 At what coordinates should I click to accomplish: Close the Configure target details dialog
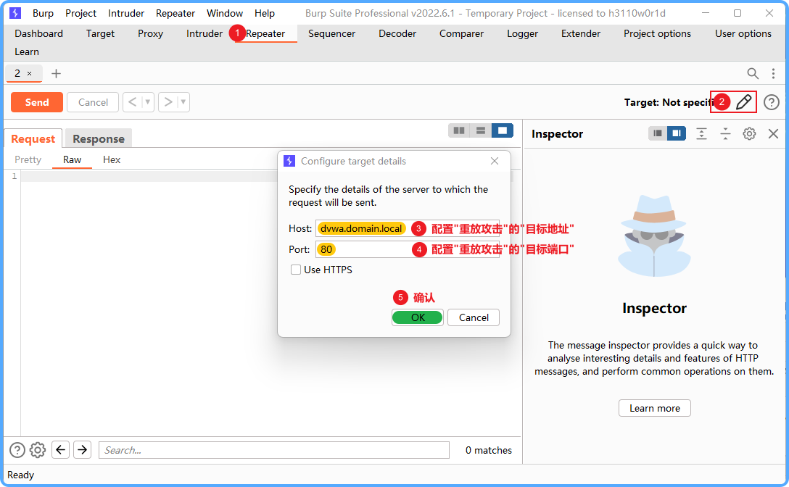[495, 161]
